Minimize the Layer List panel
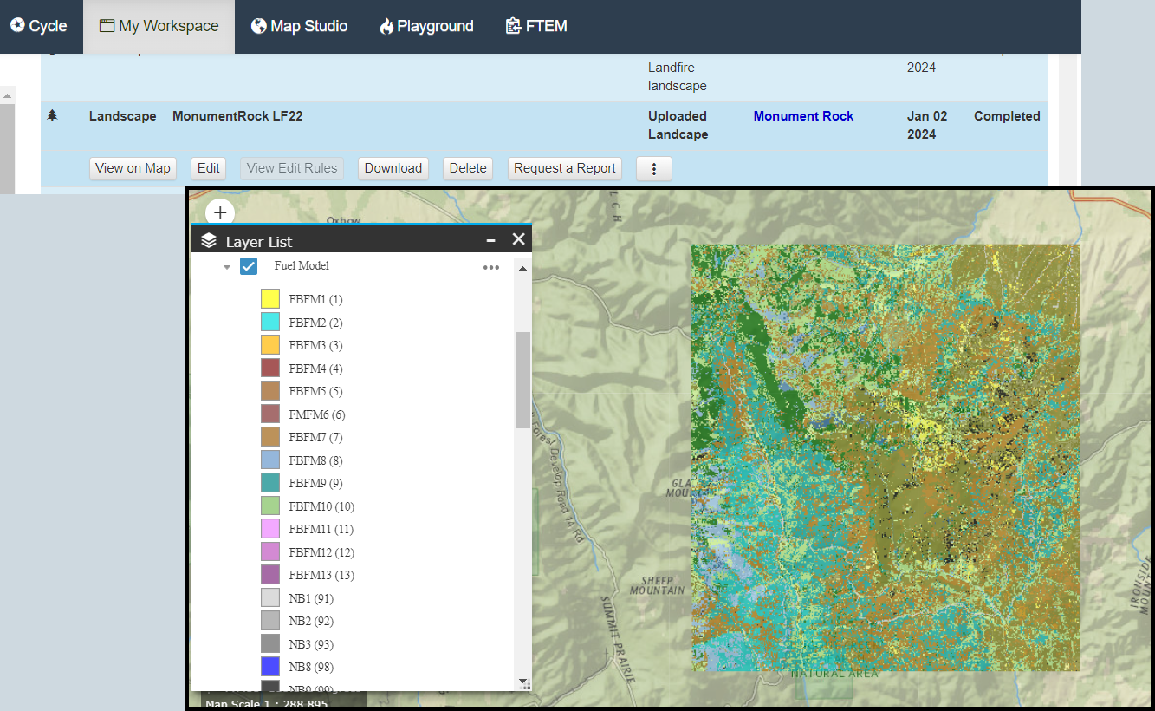Image resolution: width=1155 pixels, height=711 pixels. 490,240
